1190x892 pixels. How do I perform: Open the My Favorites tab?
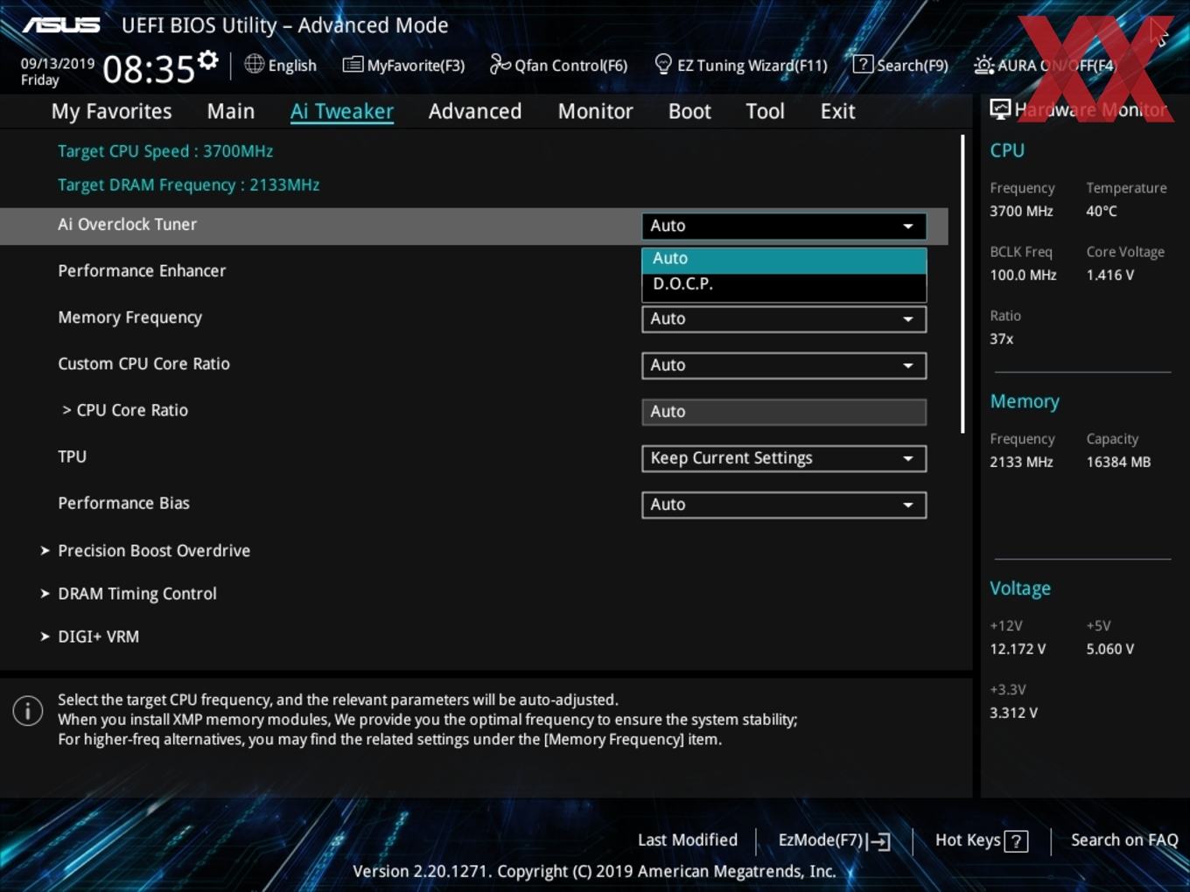pos(111,111)
